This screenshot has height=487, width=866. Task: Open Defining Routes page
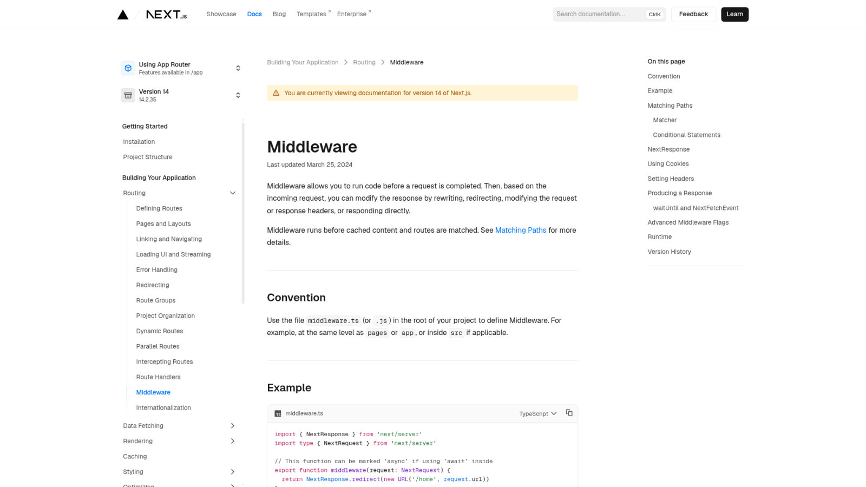tap(159, 208)
